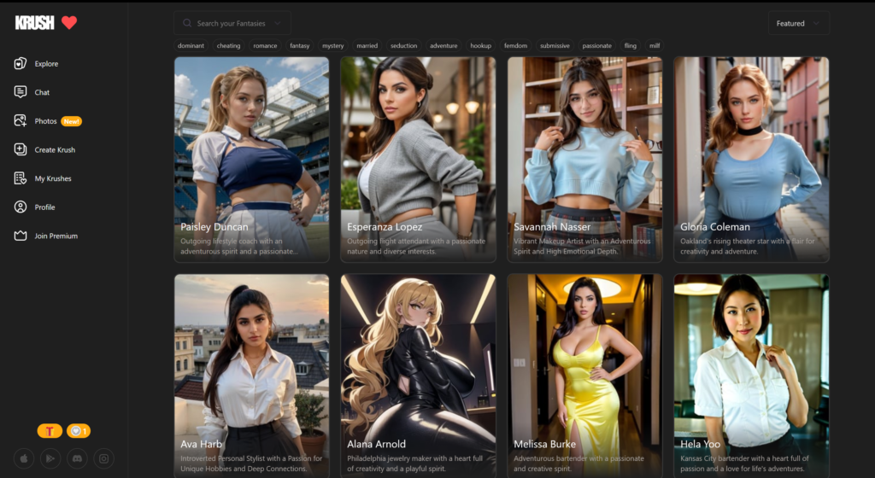
Task: Filter by the dominant tag
Action: click(191, 46)
